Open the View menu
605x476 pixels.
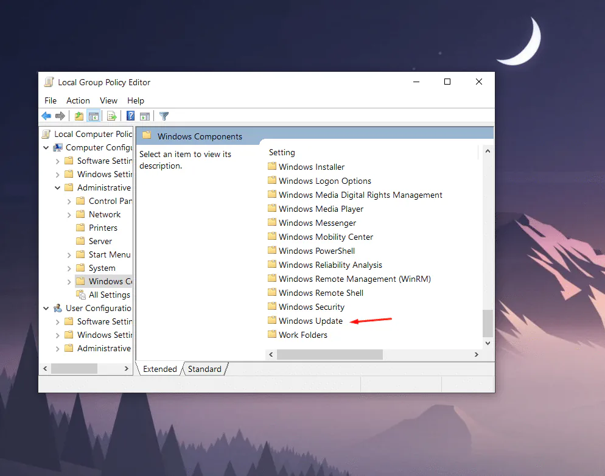(108, 100)
